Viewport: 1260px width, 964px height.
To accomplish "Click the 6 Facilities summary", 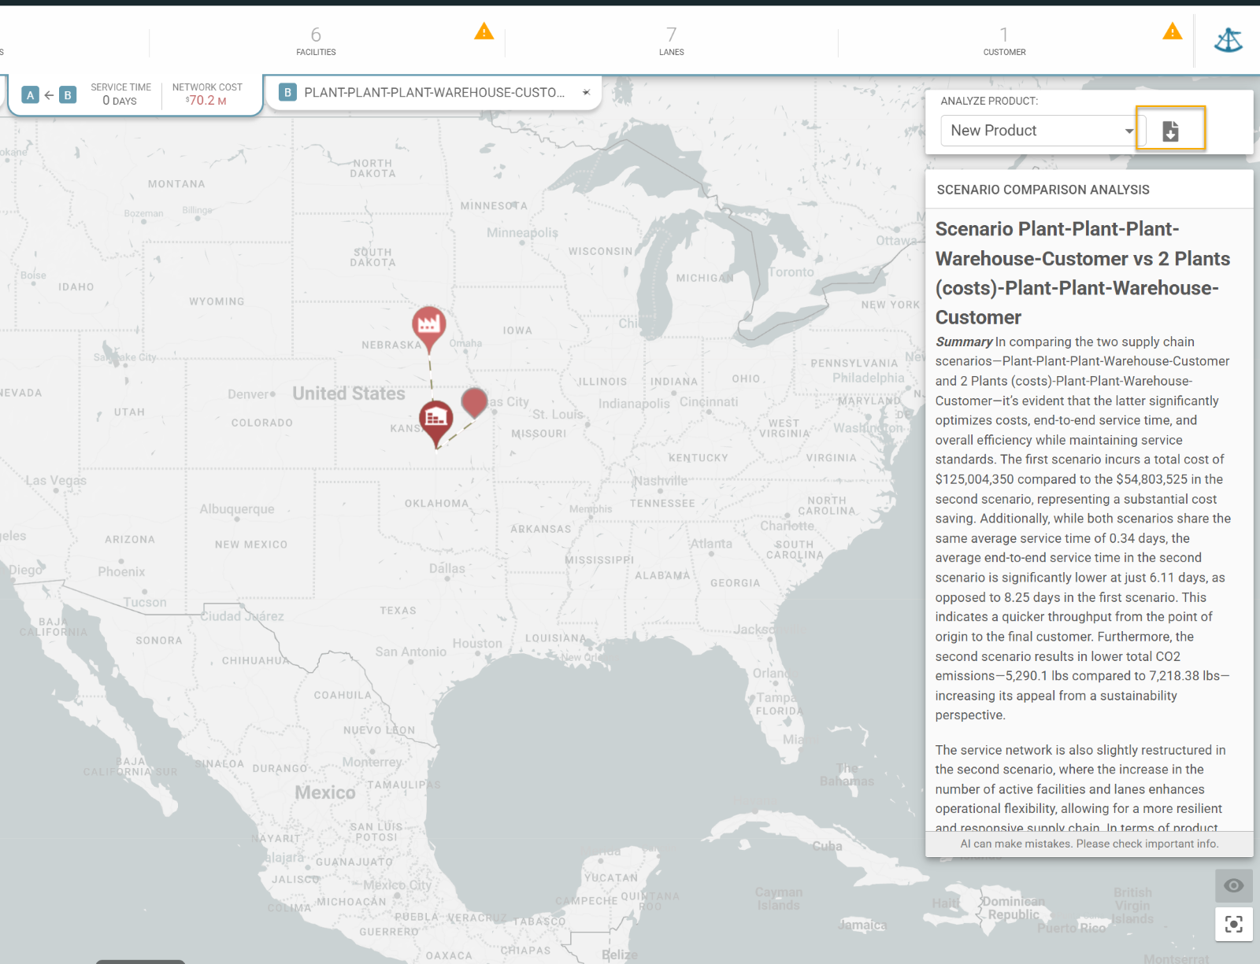I will (x=316, y=41).
